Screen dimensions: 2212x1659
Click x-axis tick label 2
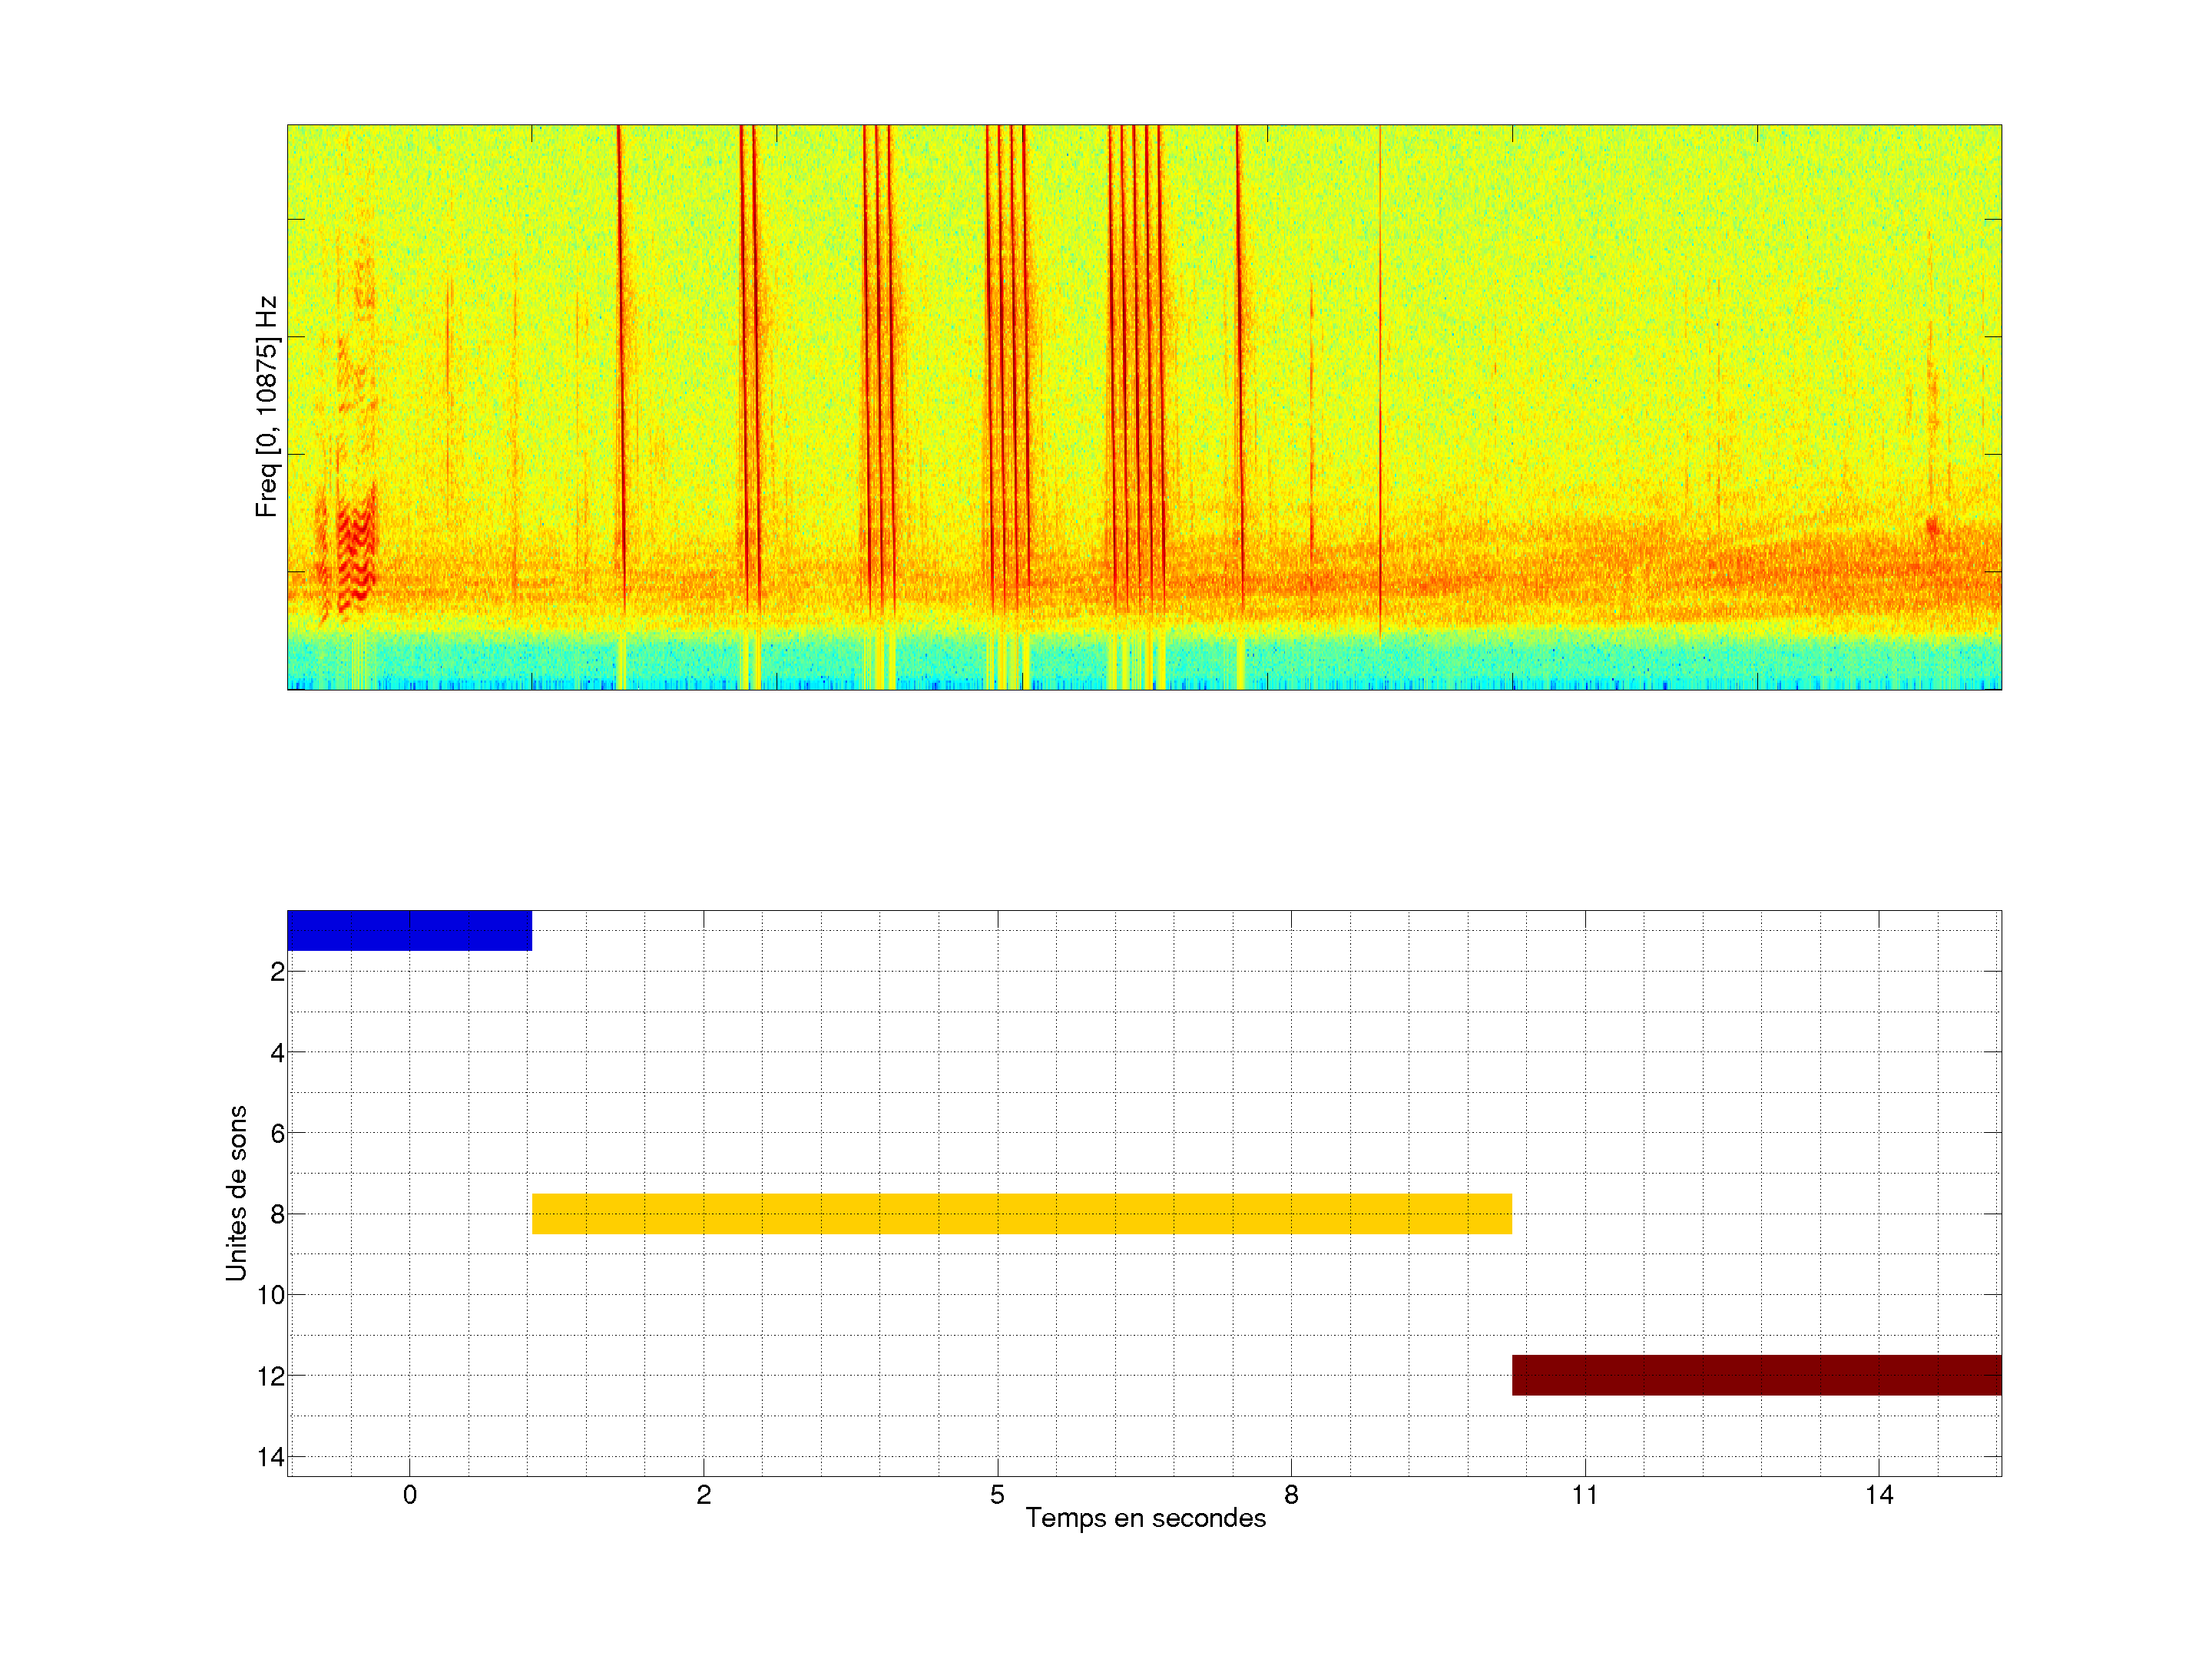[703, 1495]
